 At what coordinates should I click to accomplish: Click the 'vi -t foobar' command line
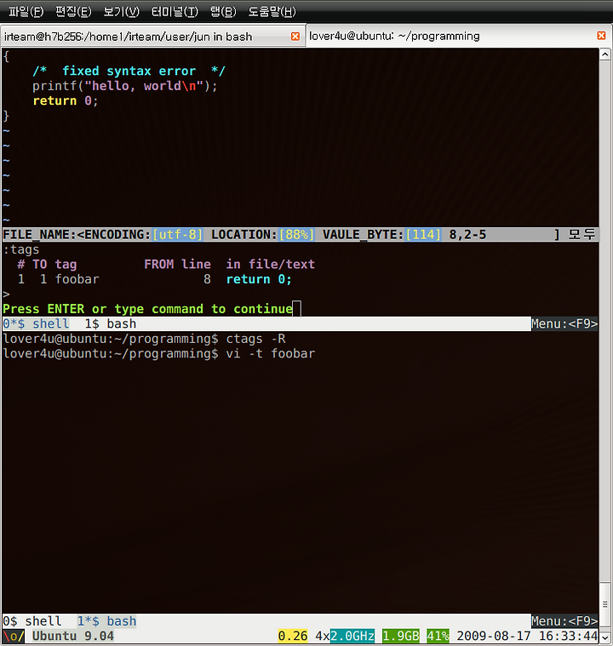[x=159, y=353]
